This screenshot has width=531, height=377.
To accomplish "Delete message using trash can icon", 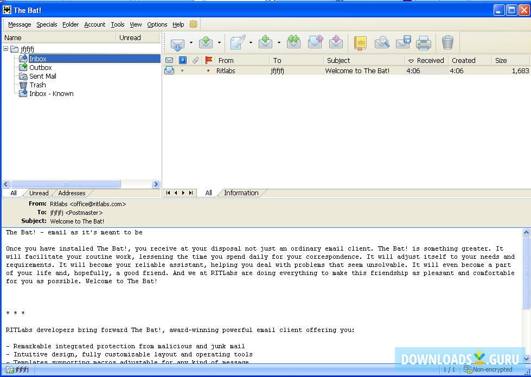I will coord(447,43).
